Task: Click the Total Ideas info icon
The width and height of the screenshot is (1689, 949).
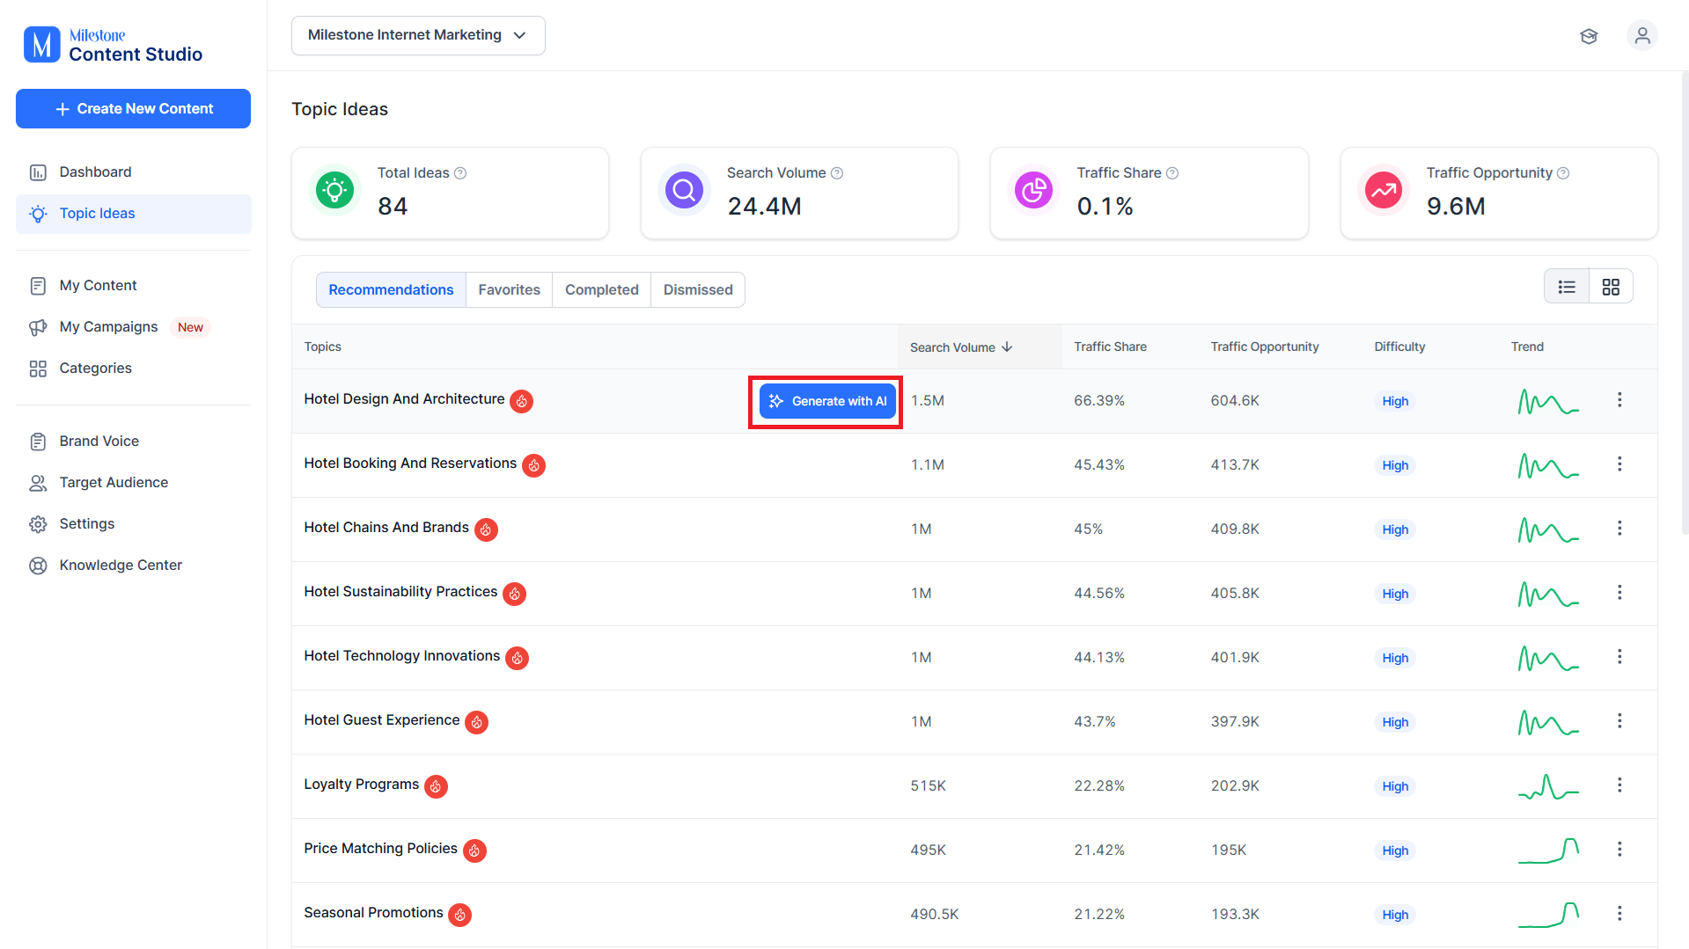Action: [x=460, y=173]
